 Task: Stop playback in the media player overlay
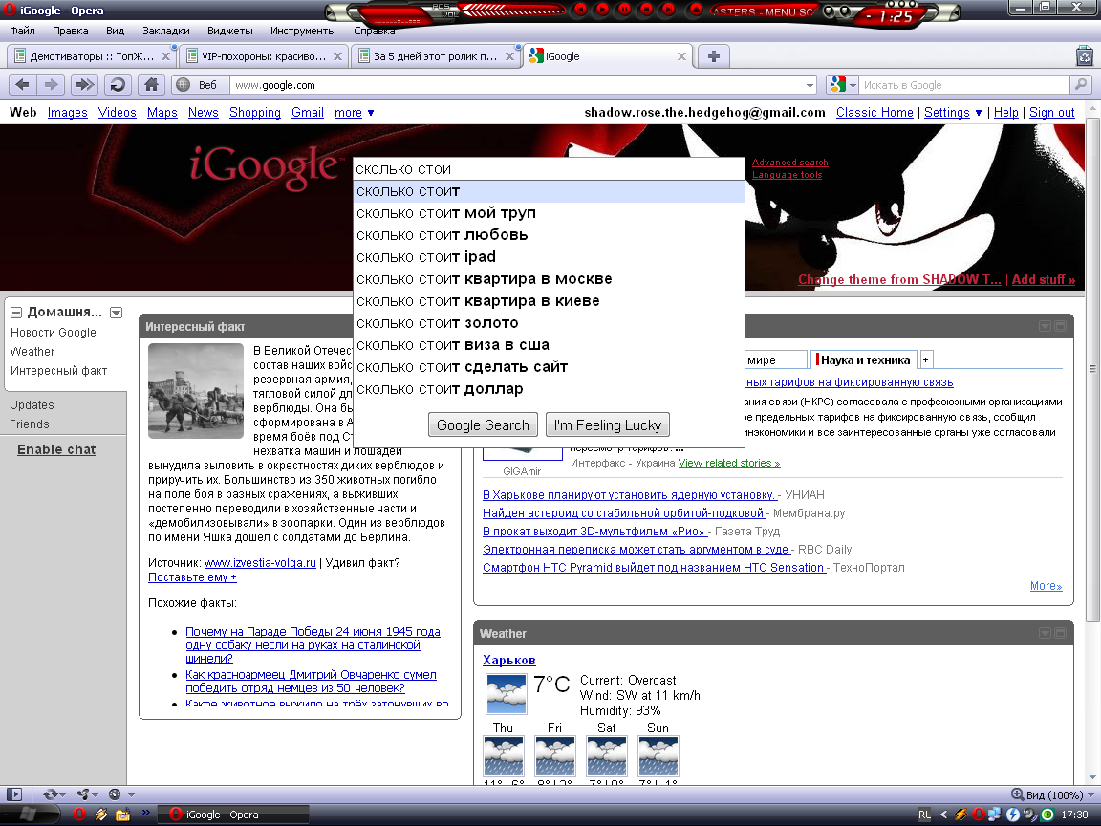click(647, 10)
